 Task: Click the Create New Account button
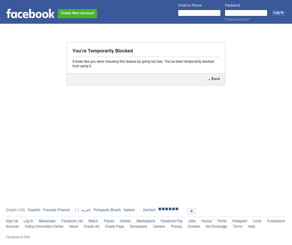[x=77, y=13]
